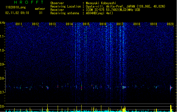Click the 0.7 kHz axis label

click(3, 92)
